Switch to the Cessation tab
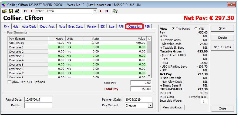This screenshot has width=239, height=116. pos(134,26)
